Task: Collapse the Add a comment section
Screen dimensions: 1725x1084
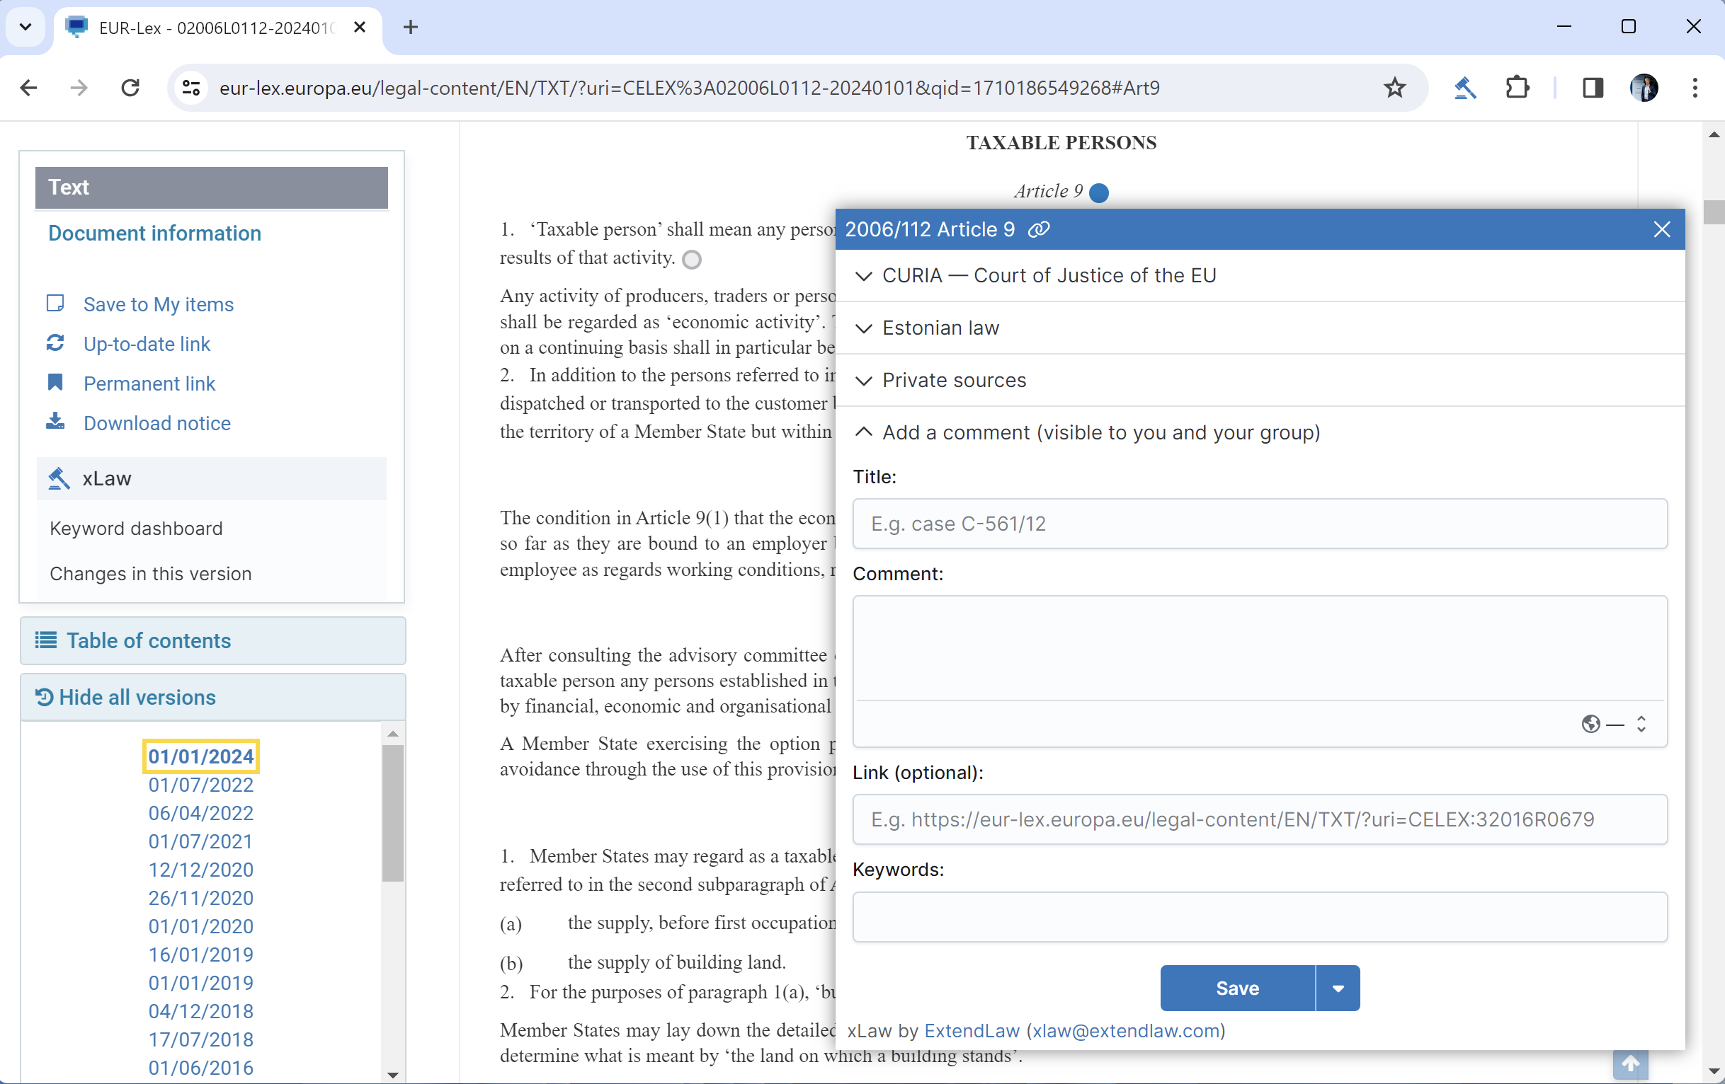Action: (x=864, y=432)
